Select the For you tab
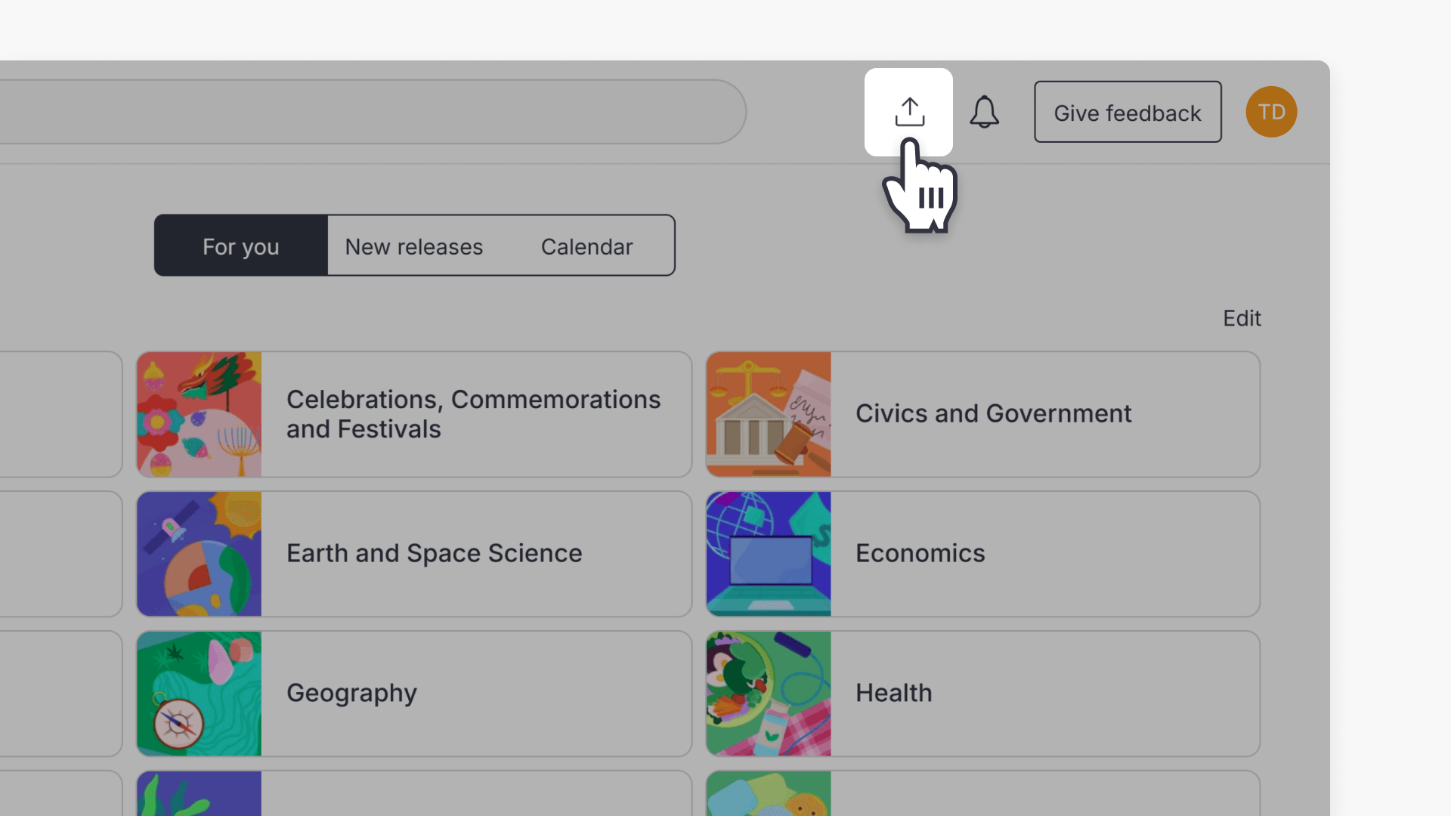This screenshot has width=1451, height=816. pyautogui.click(x=240, y=246)
